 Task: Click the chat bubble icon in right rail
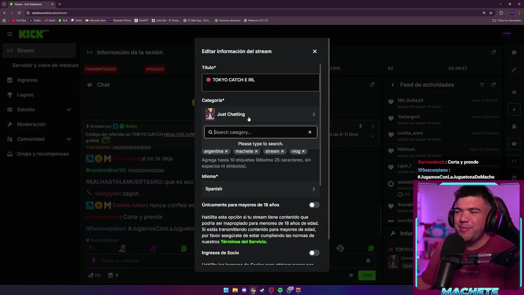(x=514, y=144)
